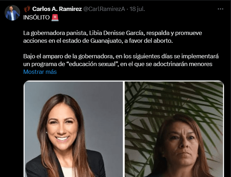Click the INSÓLITO headline text
The height and width of the screenshot is (177, 231).
coord(36,18)
